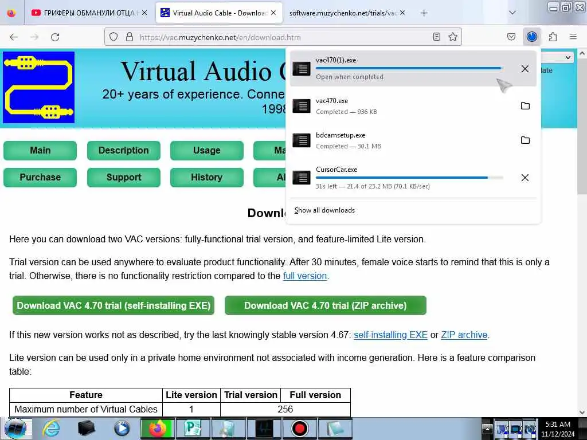Viewport: 587px width, 440px height.
Task: Click the Virtual Audio Cable logo image
Action: click(39, 87)
